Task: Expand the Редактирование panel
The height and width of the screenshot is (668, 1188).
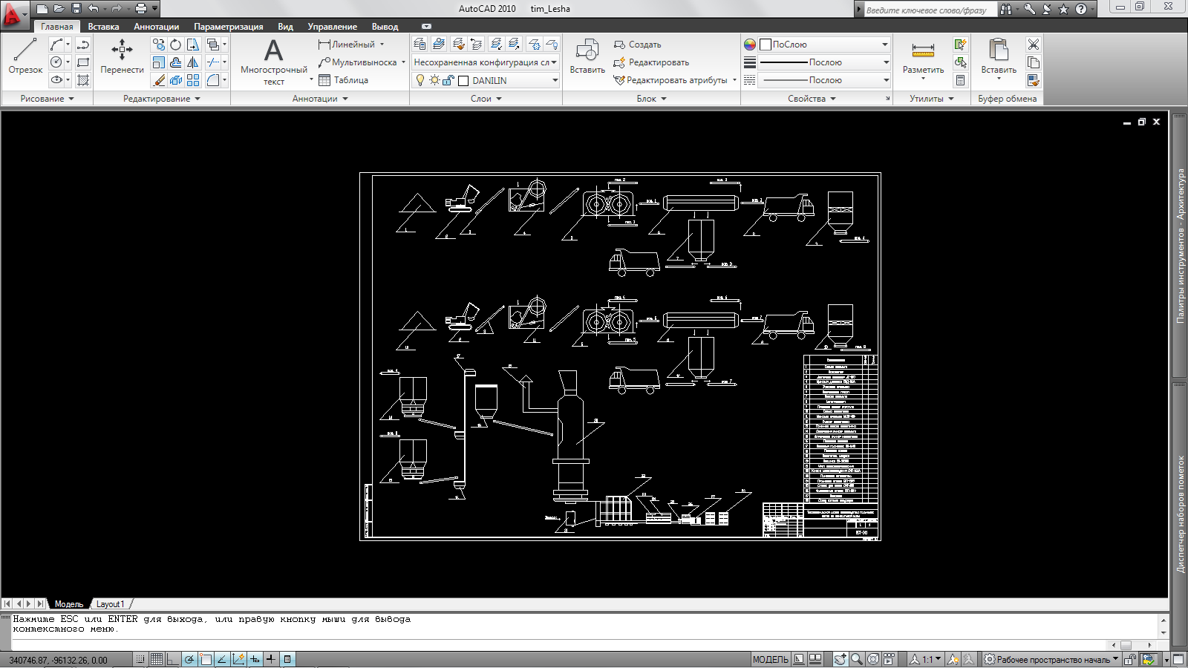Action: click(162, 99)
